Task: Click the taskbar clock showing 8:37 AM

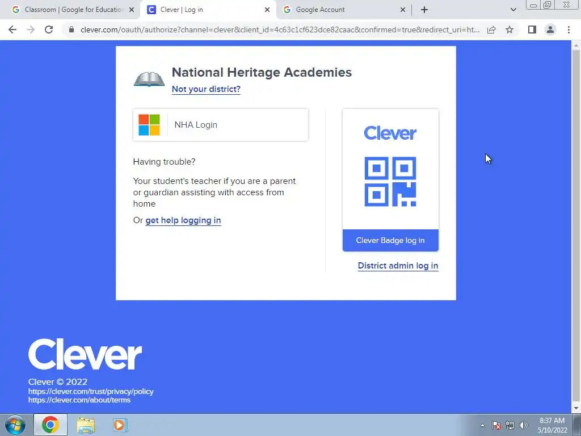Action: tap(552, 425)
